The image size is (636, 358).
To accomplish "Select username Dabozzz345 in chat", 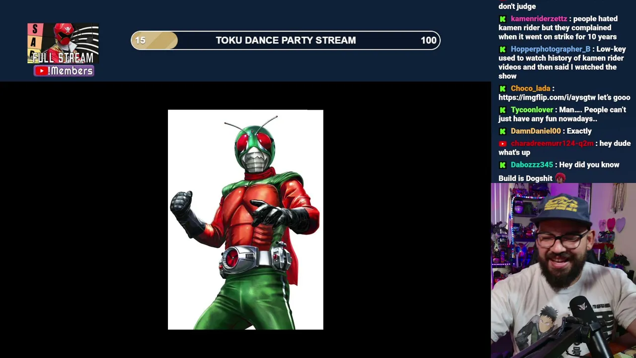I will tap(532, 165).
